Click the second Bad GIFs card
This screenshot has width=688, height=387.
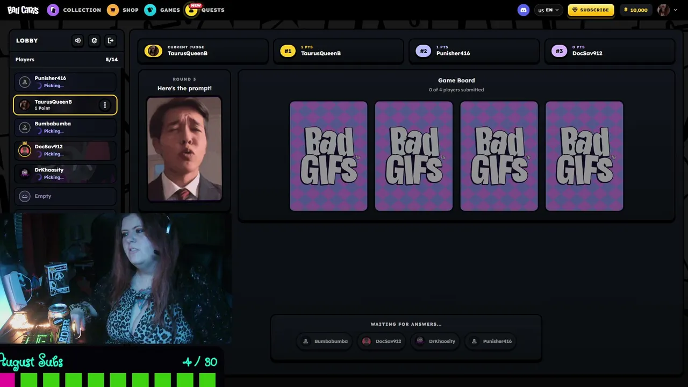[x=414, y=156]
